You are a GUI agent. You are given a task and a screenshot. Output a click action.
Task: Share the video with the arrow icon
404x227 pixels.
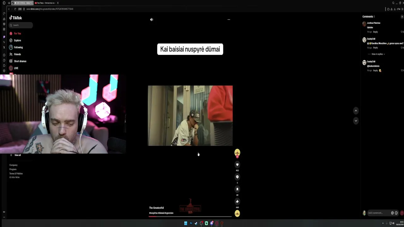click(x=237, y=201)
